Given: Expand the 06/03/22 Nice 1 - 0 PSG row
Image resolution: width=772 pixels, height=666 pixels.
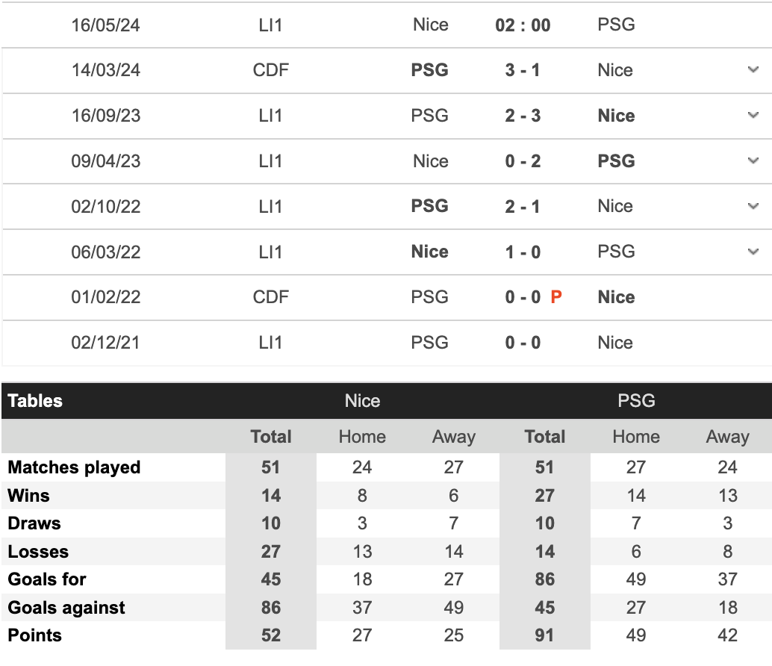Looking at the screenshot, I should [x=753, y=252].
